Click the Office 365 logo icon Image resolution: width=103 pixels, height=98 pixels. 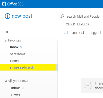pyautogui.click(x=4, y=4)
